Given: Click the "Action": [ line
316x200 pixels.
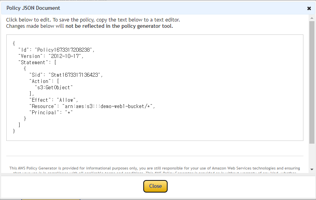Looking at the screenshot, I should click(x=44, y=81).
